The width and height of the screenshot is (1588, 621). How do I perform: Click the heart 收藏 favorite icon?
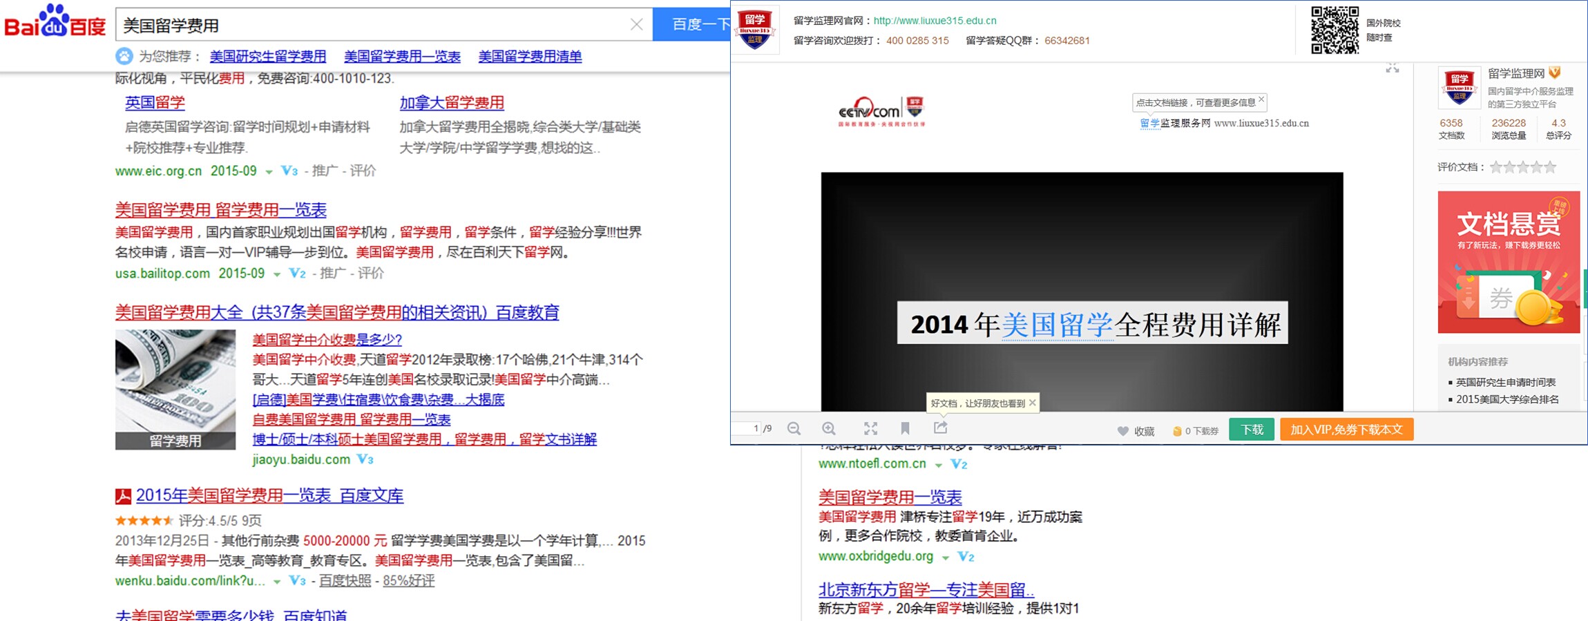[x=1123, y=431]
